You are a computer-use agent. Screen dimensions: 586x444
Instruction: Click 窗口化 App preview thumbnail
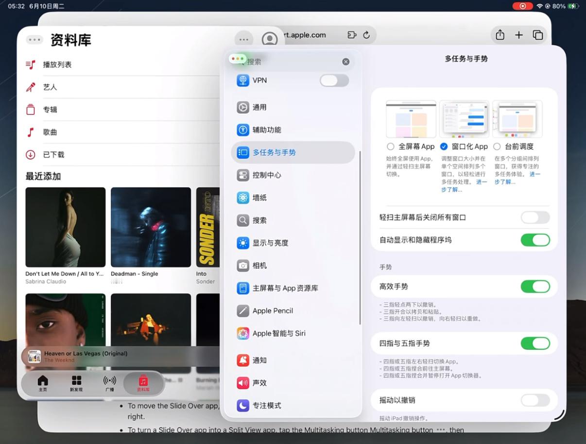tap(464, 119)
